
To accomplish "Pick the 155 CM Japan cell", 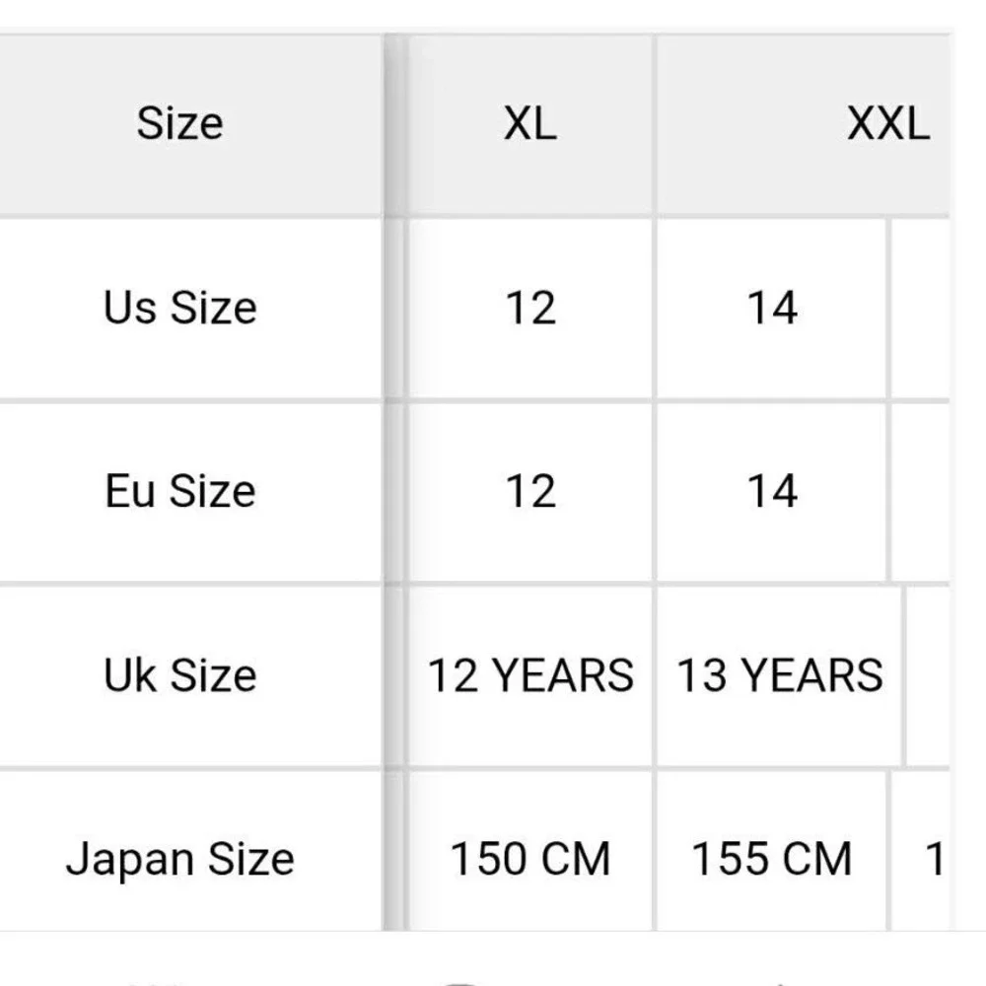I will [772, 851].
